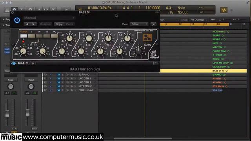251x141 pixels.
Task: Click the loop icon on KICK main 2 region
Action: tap(228, 32)
